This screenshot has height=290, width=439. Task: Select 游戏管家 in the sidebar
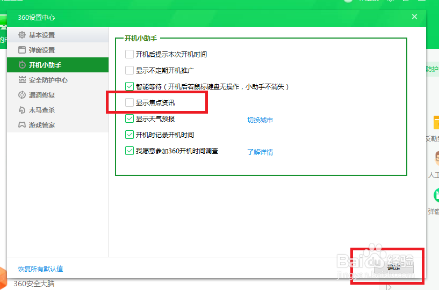coord(57,125)
